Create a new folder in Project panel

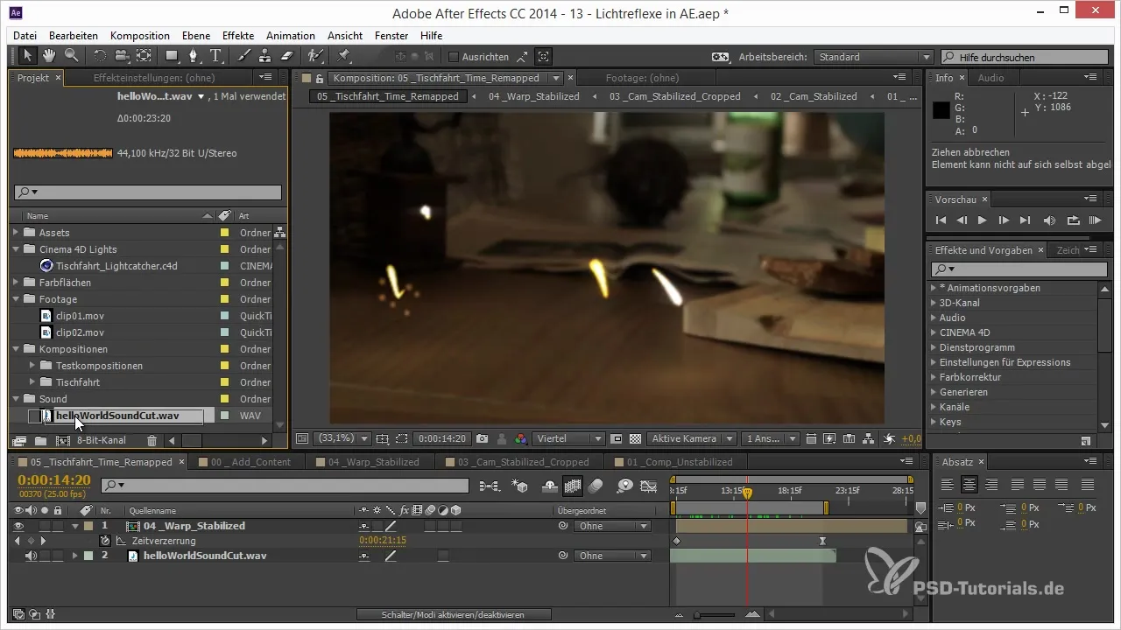point(40,440)
